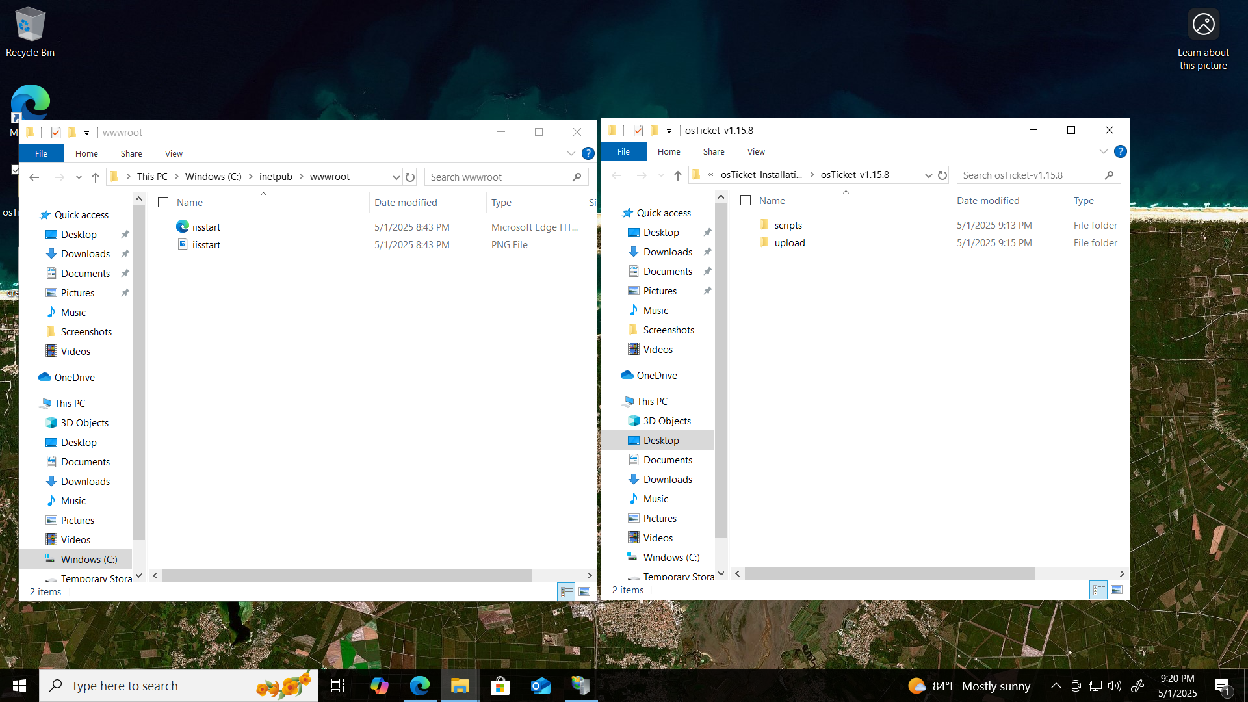Toggle select-all checkbox in osTicket window
The height and width of the screenshot is (702, 1248).
[746, 200]
